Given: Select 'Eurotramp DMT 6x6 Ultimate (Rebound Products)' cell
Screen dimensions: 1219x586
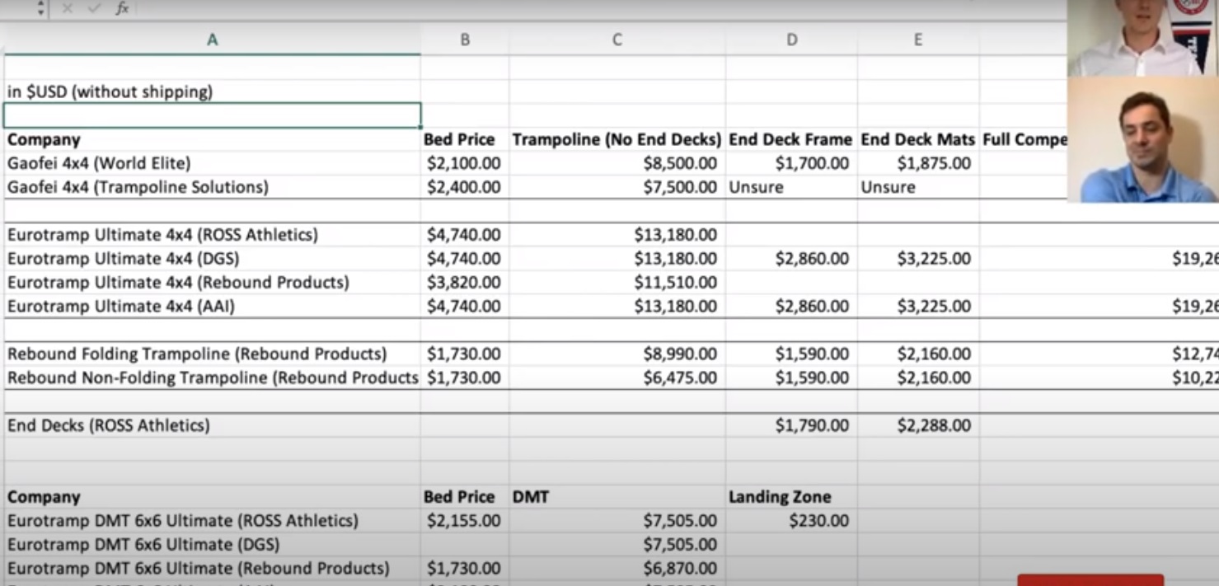Looking at the screenshot, I should pyautogui.click(x=212, y=569).
